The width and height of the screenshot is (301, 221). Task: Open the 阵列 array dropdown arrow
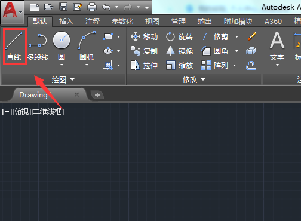click(234, 65)
